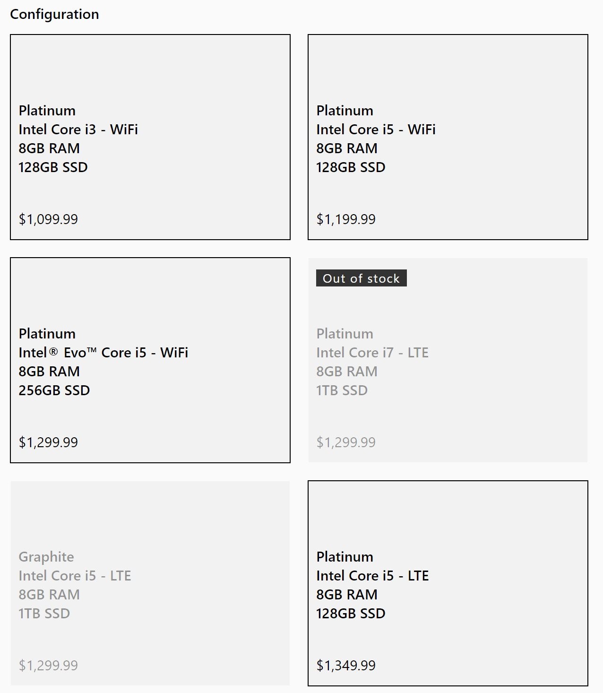Viewport: 603px width, 693px height.
Task: Click 1TB SSD in Graphite card
Action: [44, 614]
